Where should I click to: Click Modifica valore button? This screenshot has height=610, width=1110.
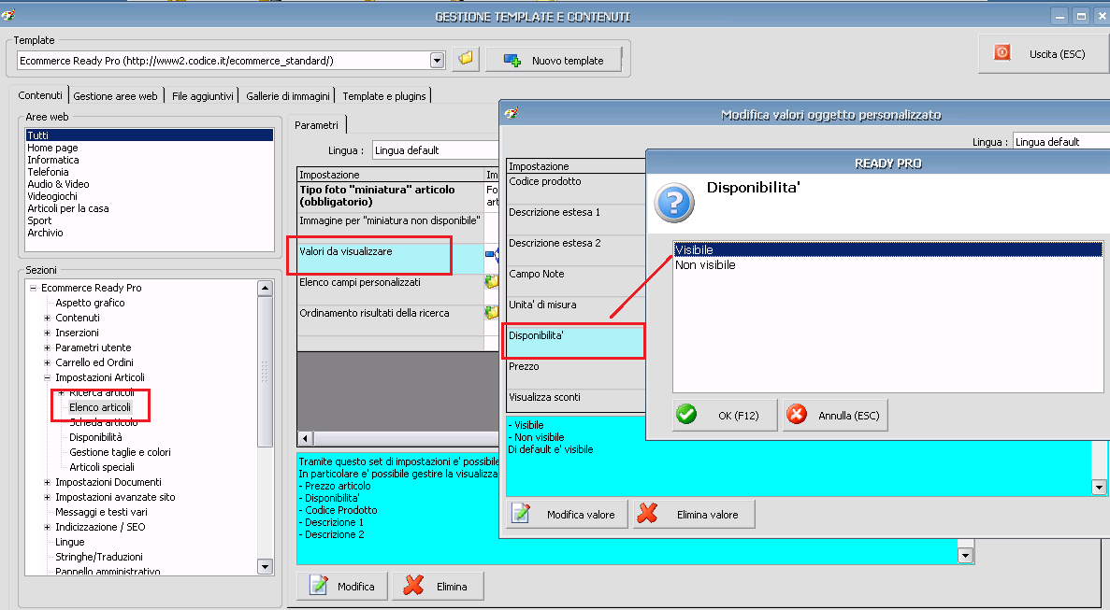click(x=567, y=514)
